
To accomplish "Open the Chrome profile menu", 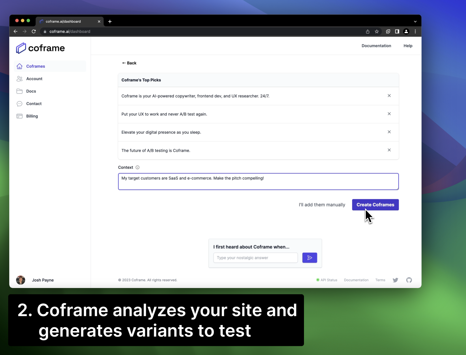I will (x=406, y=31).
